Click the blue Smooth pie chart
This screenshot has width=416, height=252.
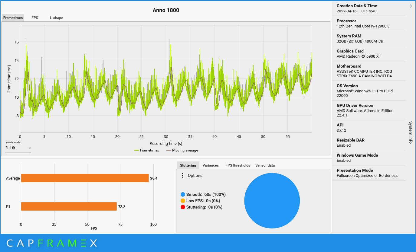click(272, 201)
